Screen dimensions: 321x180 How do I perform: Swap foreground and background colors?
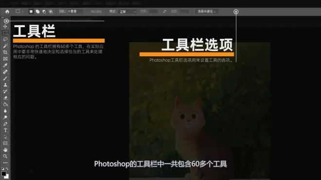[7, 168]
